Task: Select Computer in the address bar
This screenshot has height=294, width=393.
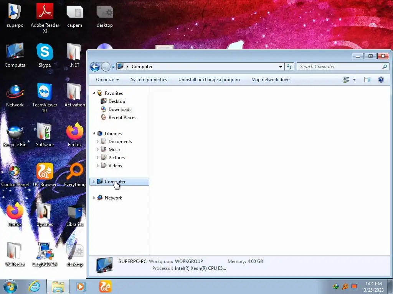Action: tap(142, 67)
